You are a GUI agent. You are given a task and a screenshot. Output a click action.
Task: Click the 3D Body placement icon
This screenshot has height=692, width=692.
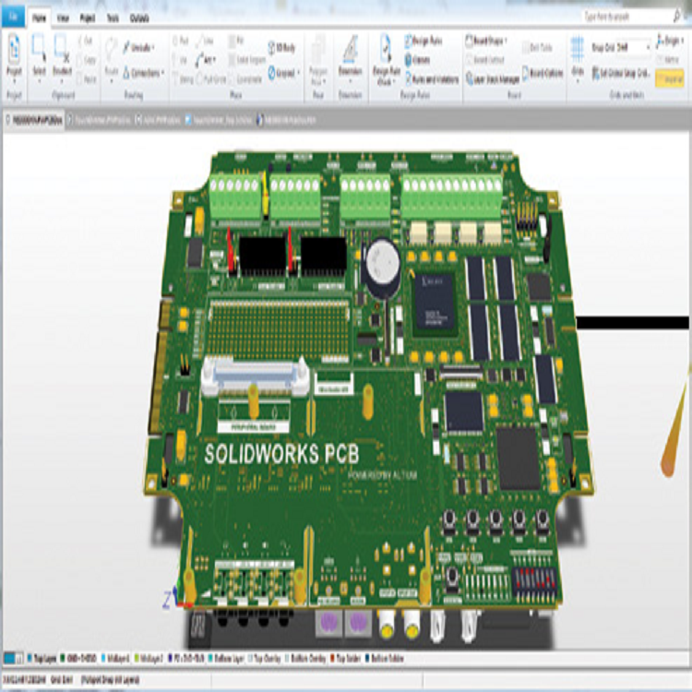[x=274, y=45]
